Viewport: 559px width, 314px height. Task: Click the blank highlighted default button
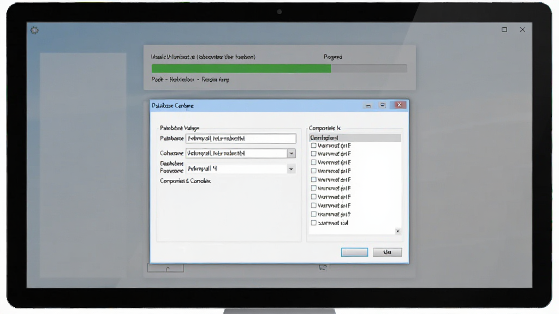pyautogui.click(x=354, y=252)
